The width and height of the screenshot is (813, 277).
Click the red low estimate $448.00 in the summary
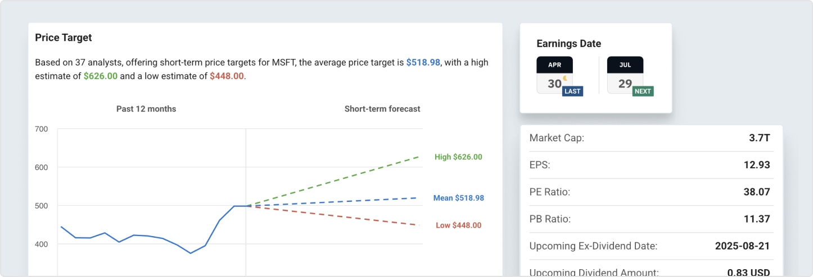(227, 76)
